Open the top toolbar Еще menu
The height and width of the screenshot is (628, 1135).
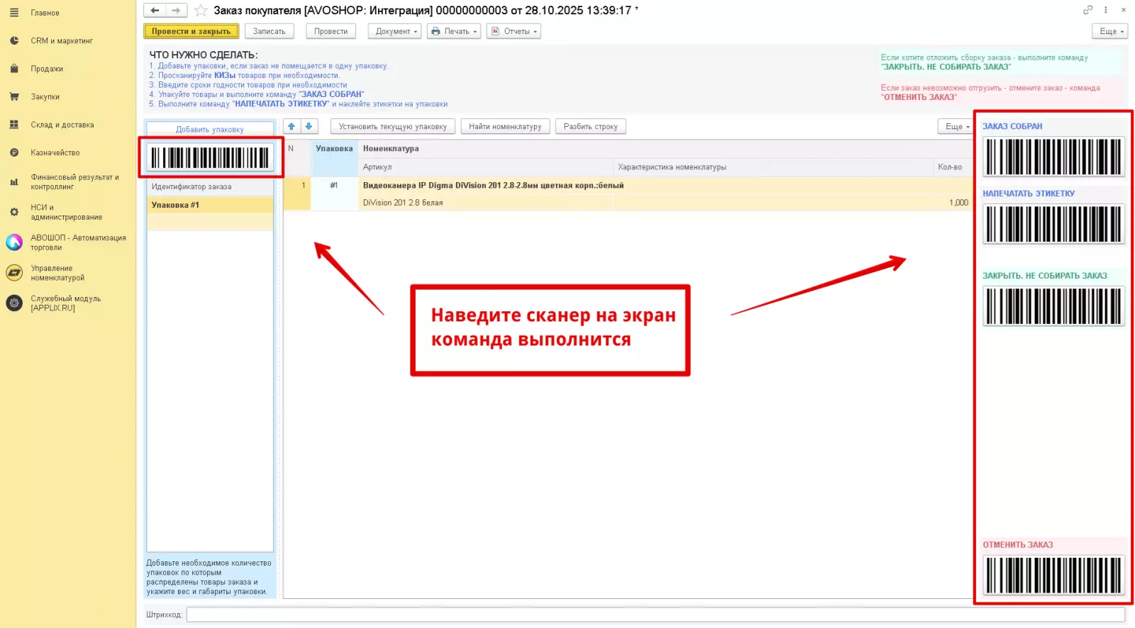coord(1110,31)
